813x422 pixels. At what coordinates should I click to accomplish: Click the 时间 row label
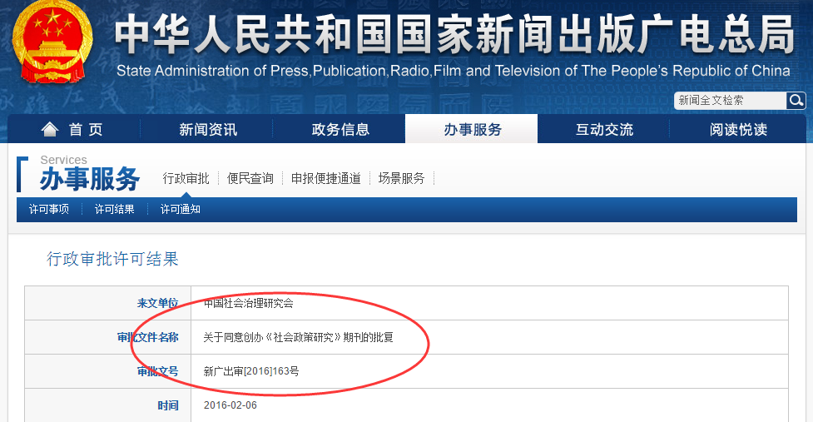168,405
